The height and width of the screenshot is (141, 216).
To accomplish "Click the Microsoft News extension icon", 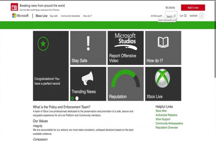I will click(x=14, y=7).
